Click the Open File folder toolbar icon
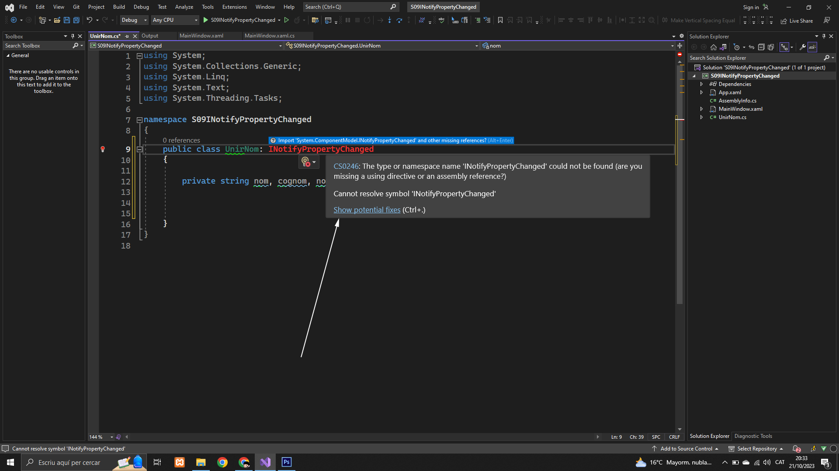Viewport: 839px width, 471px height. coord(57,20)
